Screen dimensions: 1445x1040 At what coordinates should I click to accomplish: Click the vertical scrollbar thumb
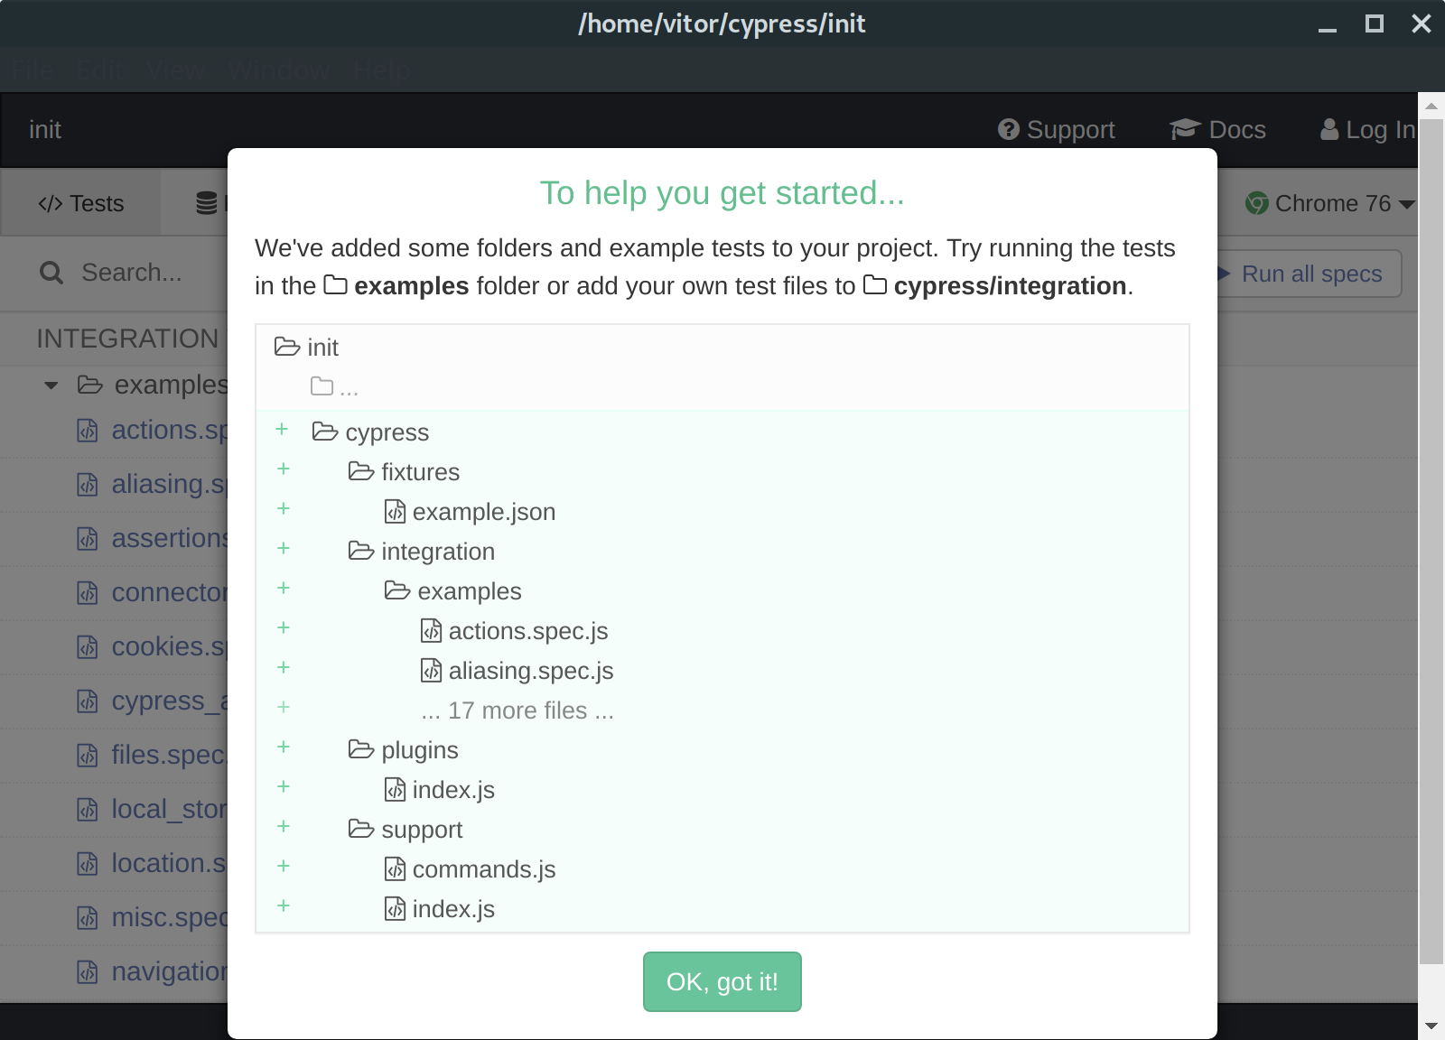click(1431, 542)
